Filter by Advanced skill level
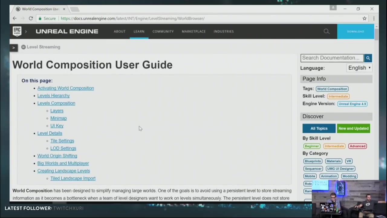 357,146
